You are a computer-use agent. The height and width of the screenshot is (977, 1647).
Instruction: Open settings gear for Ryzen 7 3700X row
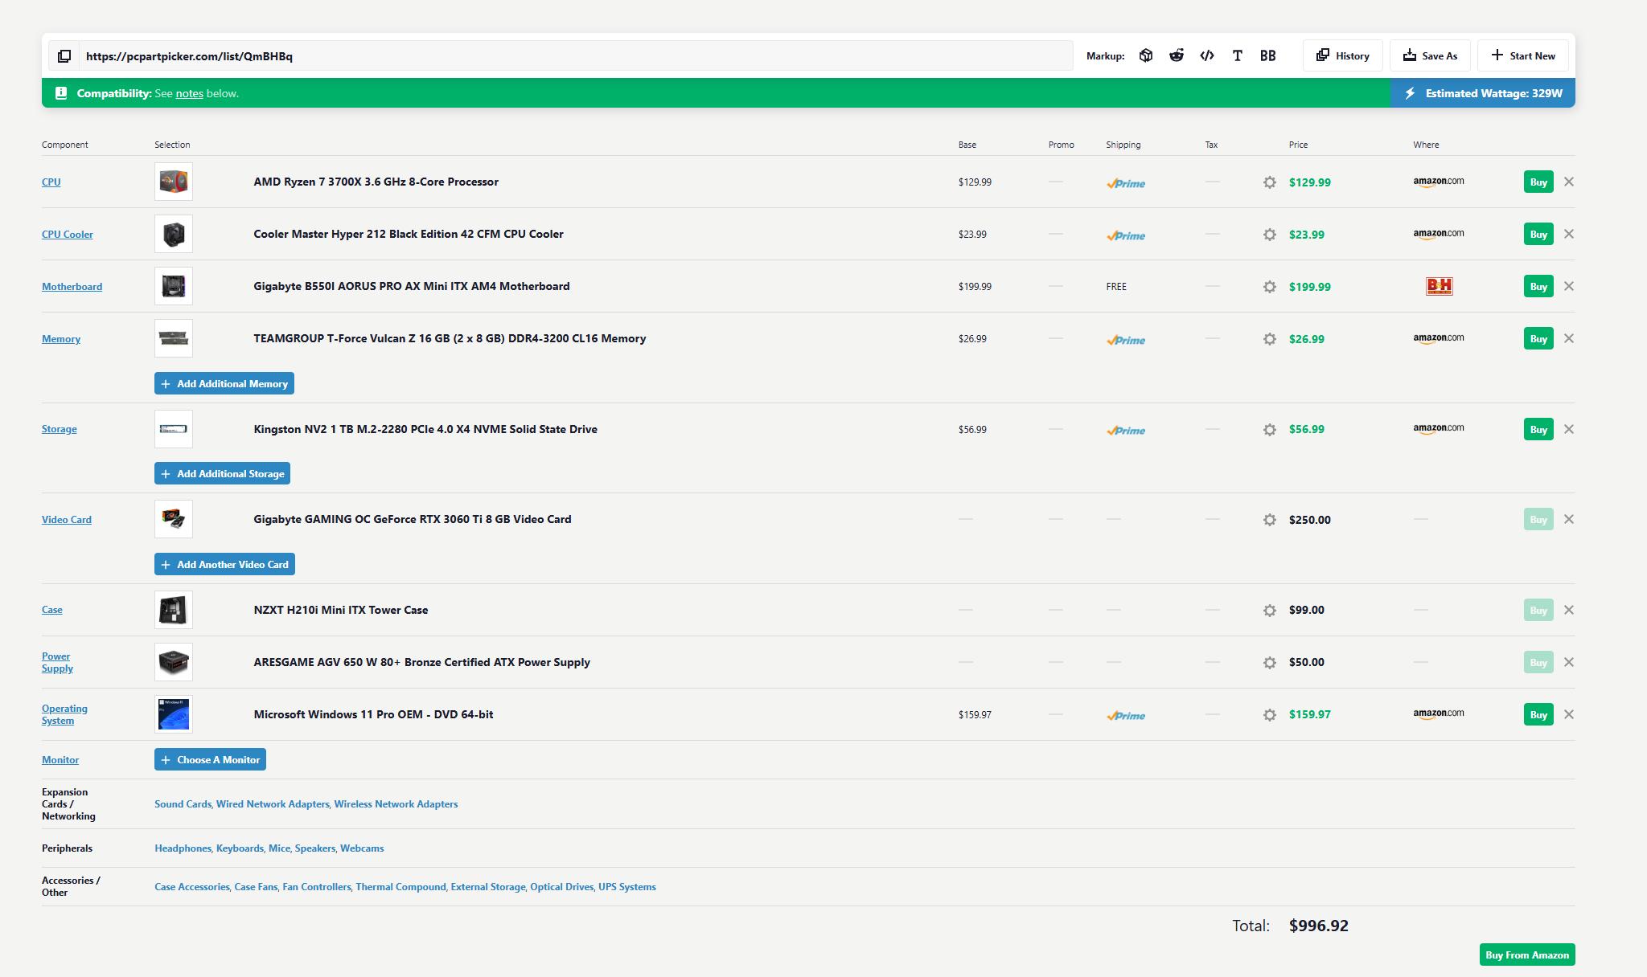coord(1270,182)
